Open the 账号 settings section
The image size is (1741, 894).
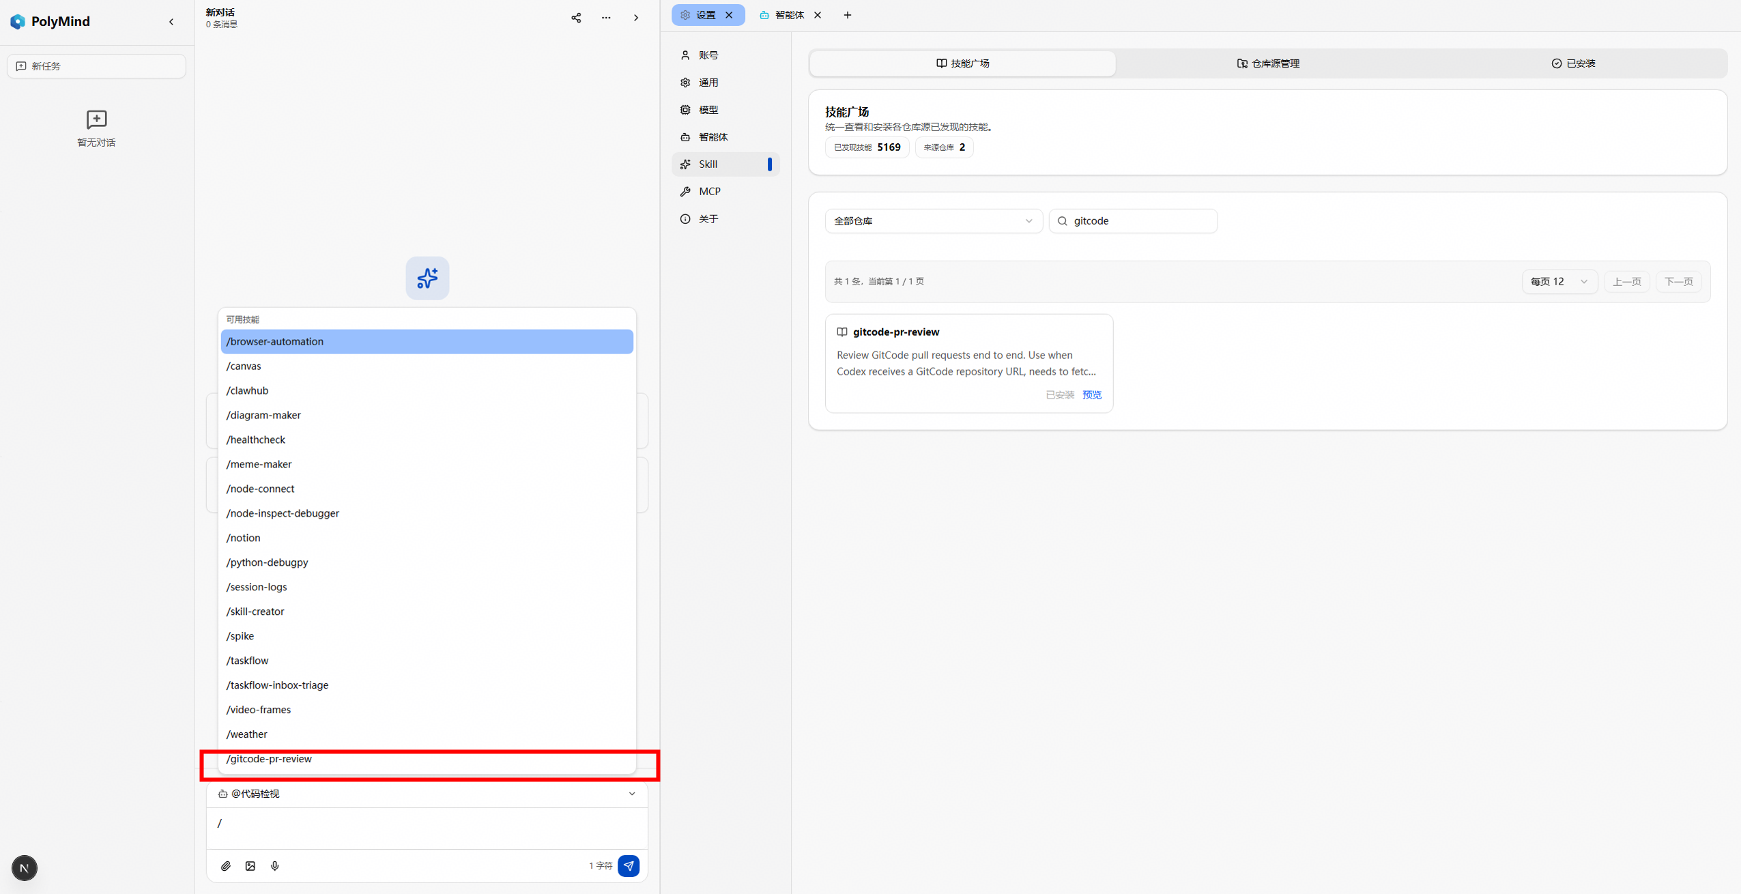(x=725, y=55)
